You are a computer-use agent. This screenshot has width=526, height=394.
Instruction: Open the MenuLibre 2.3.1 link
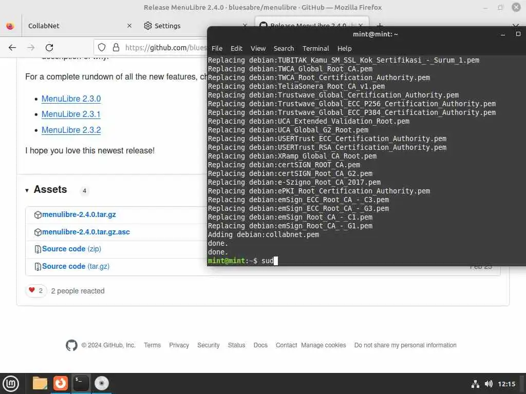point(71,114)
